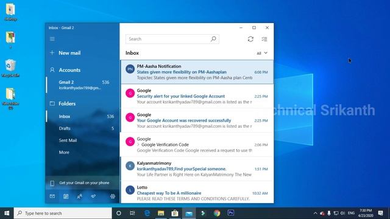Sync this view with refresh icon
This screenshot has width=390, height=219.
pyautogui.click(x=250, y=39)
